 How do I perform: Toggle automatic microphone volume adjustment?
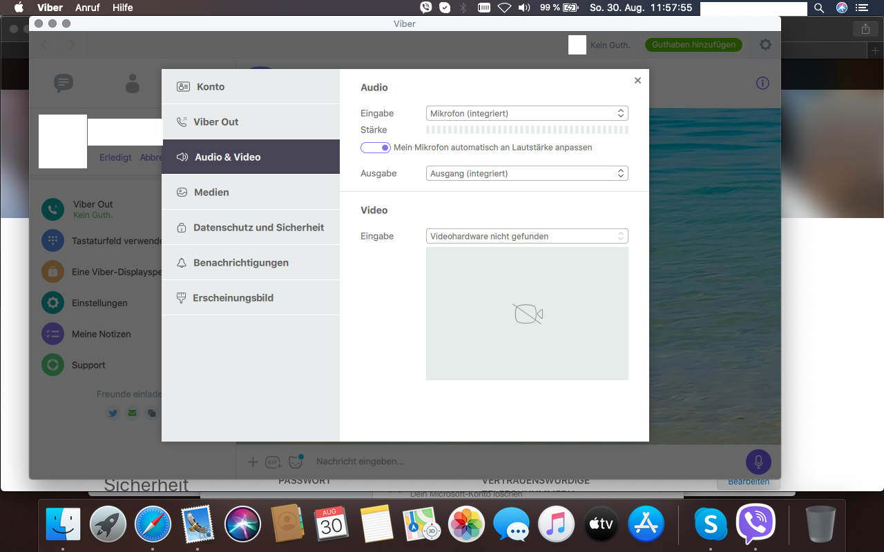tap(376, 148)
